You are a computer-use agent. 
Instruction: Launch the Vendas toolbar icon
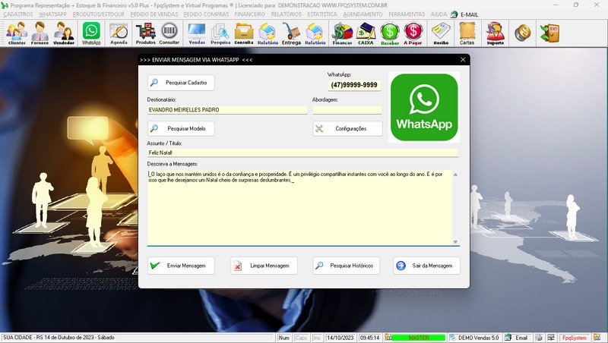[x=197, y=33]
